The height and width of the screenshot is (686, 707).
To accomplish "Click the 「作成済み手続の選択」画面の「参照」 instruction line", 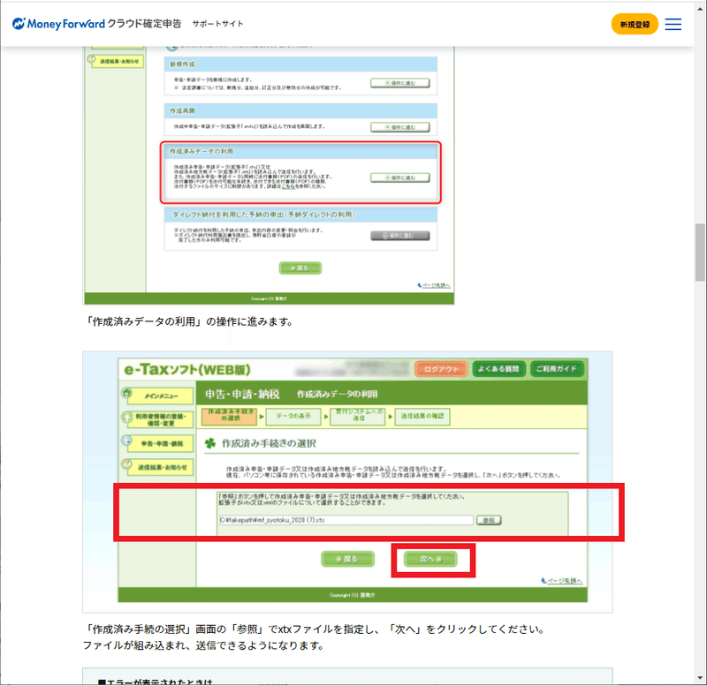I will [x=315, y=629].
